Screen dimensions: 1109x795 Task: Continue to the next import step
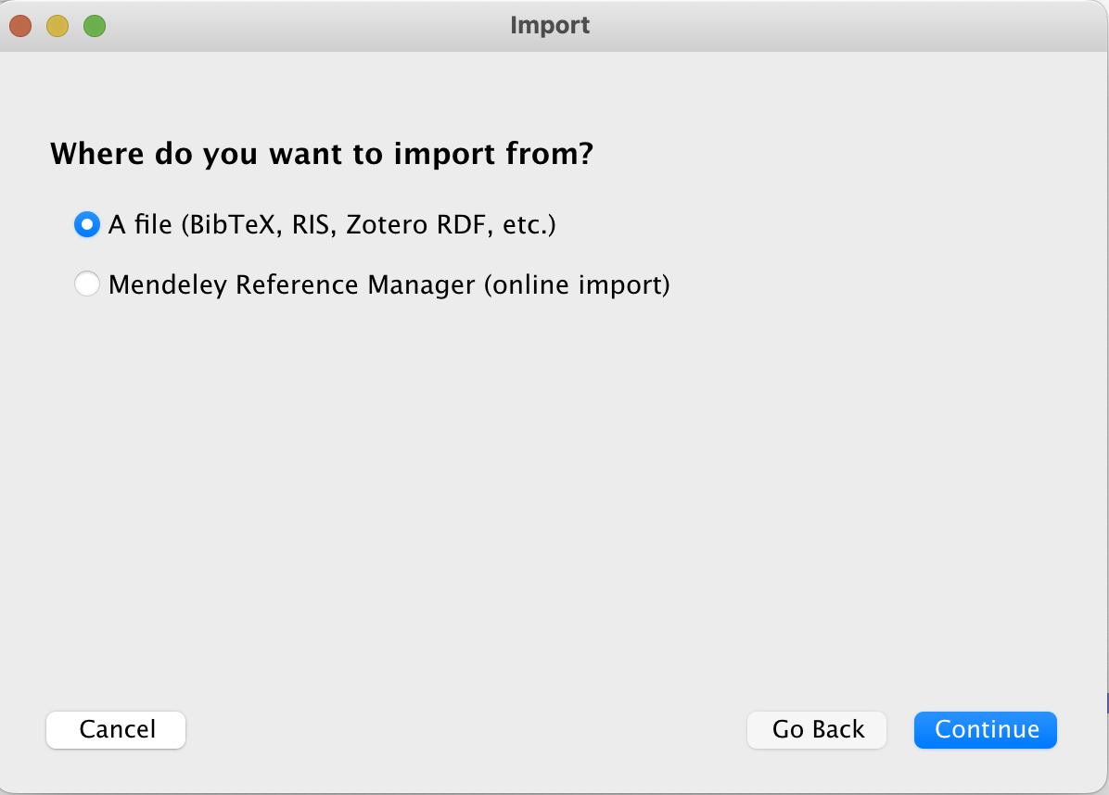point(986,729)
